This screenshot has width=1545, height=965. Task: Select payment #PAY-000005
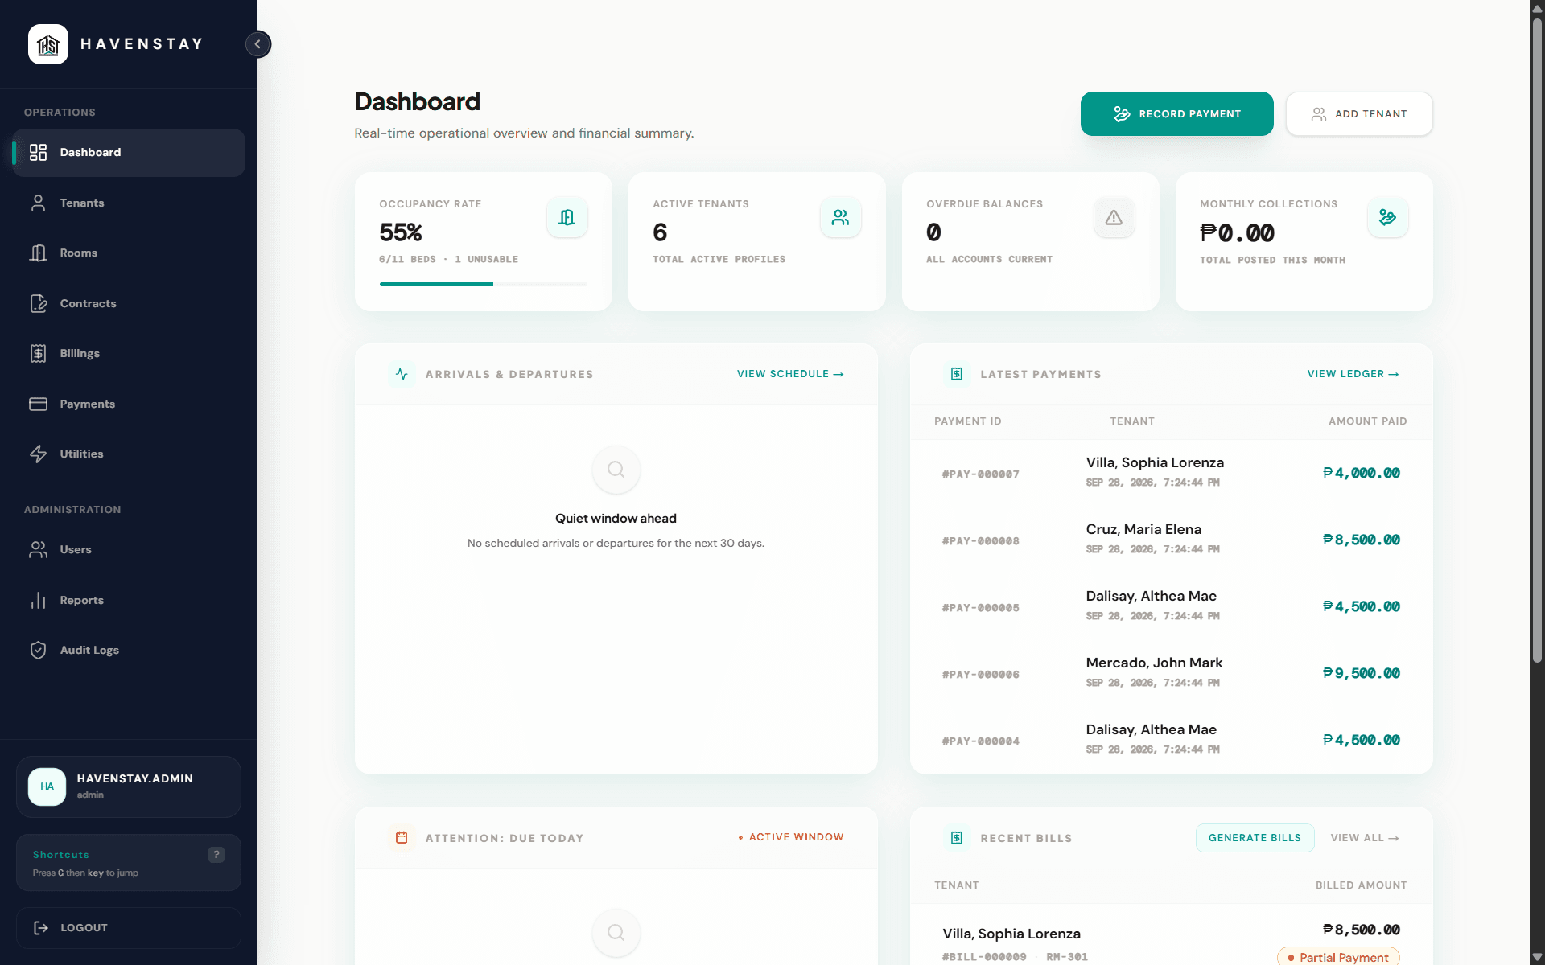pos(981,608)
